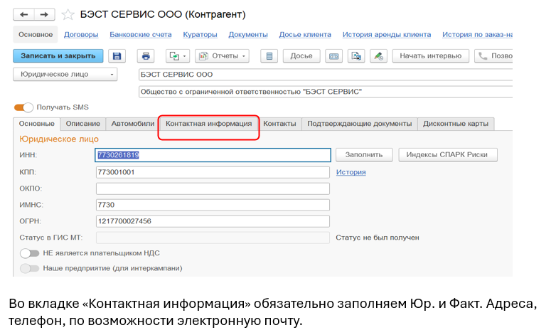The height and width of the screenshot is (330, 556).
Task: Click the list icon left of Досье
Action: click(269, 55)
